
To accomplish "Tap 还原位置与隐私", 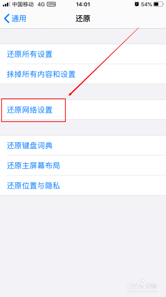I will point(83,186).
